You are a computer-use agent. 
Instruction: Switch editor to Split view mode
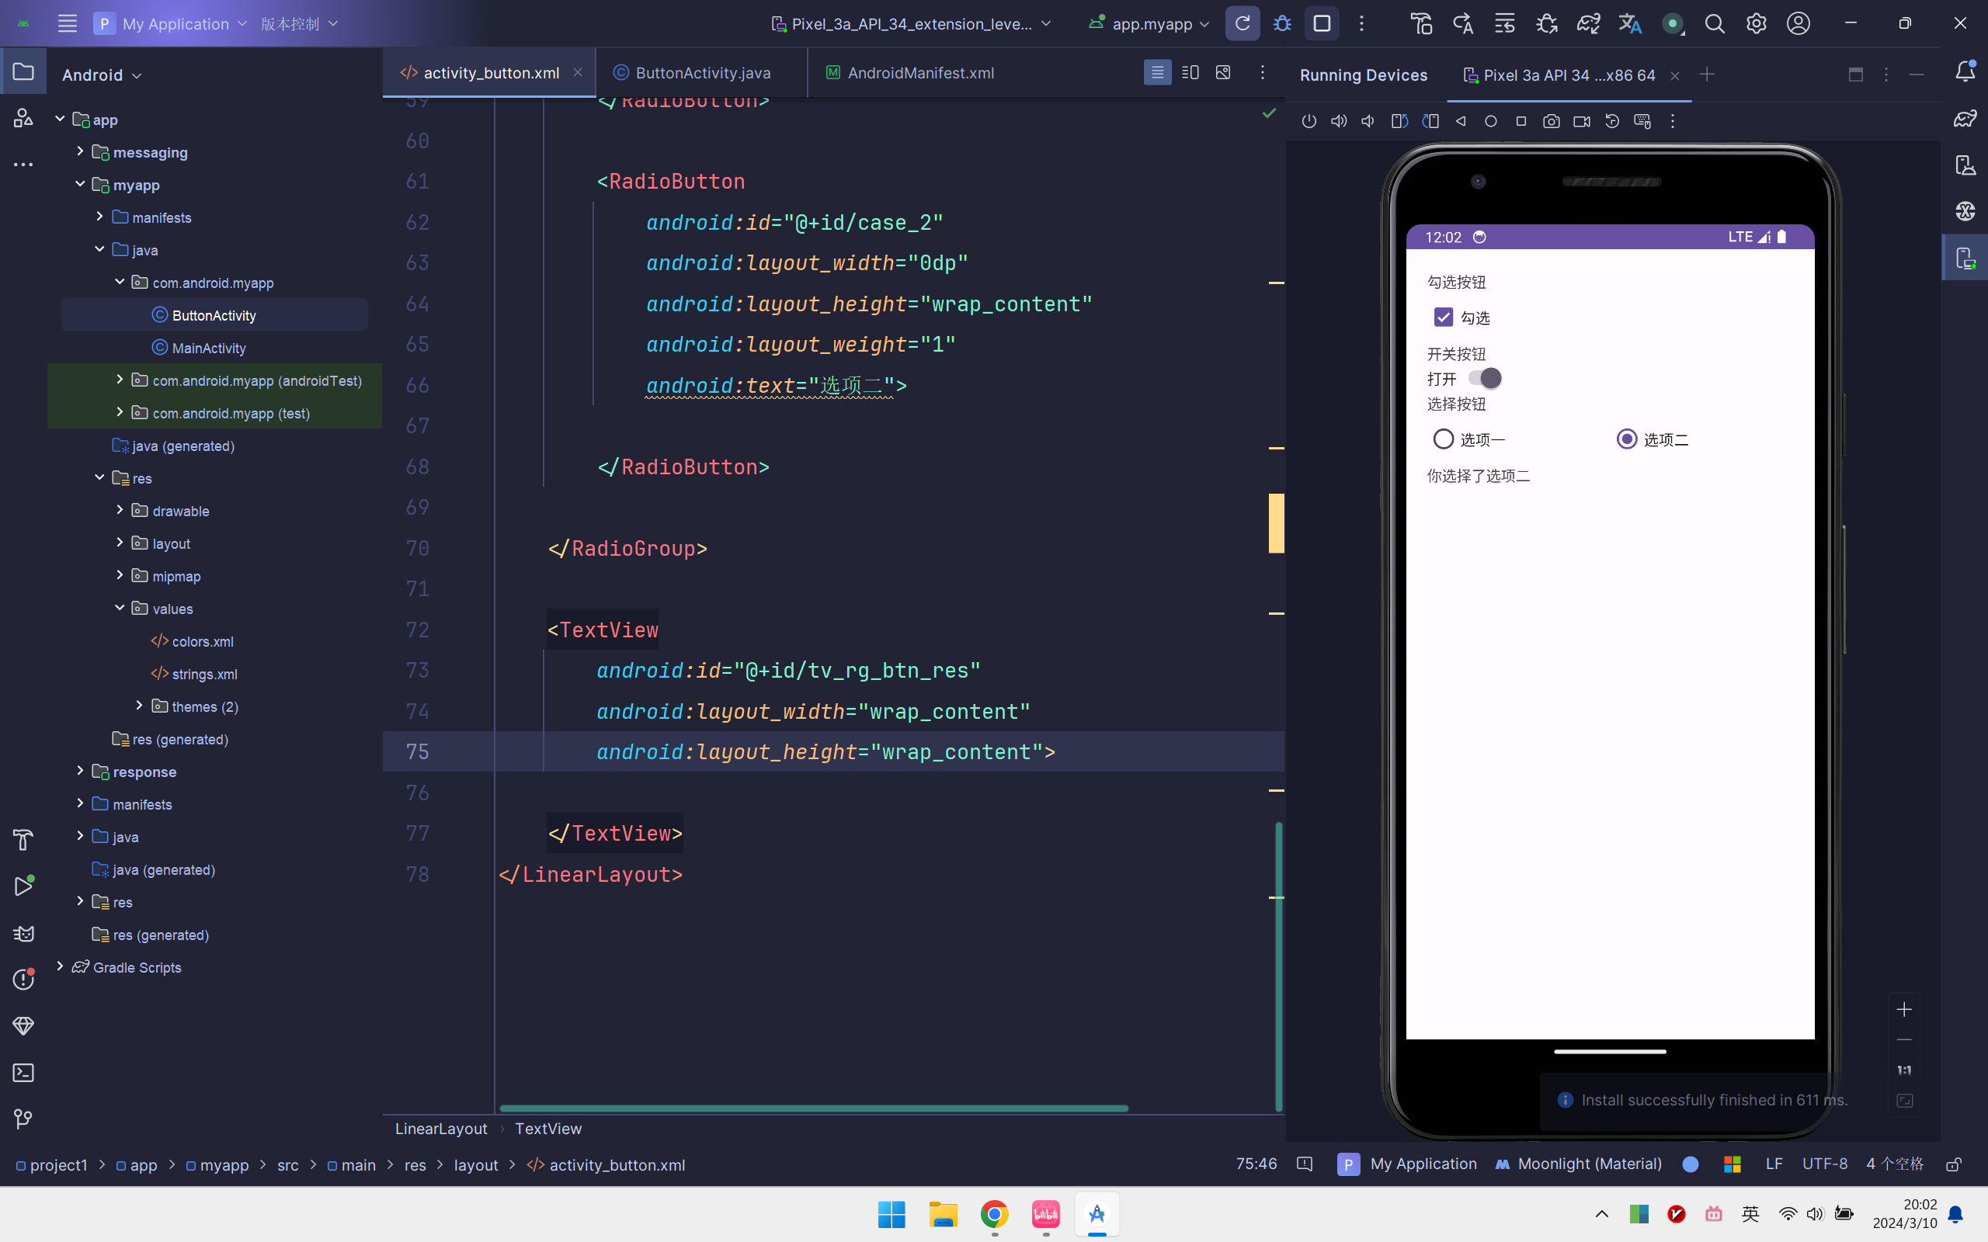tap(1190, 73)
